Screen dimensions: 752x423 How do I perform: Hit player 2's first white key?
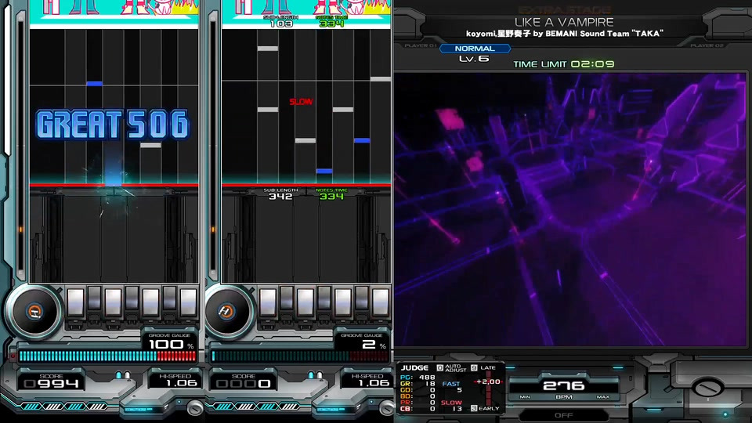[268, 302]
